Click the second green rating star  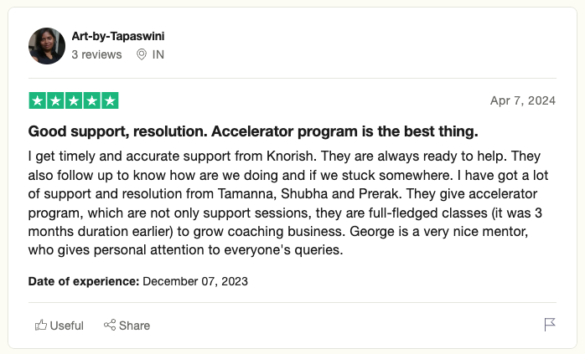coord(55,100)
